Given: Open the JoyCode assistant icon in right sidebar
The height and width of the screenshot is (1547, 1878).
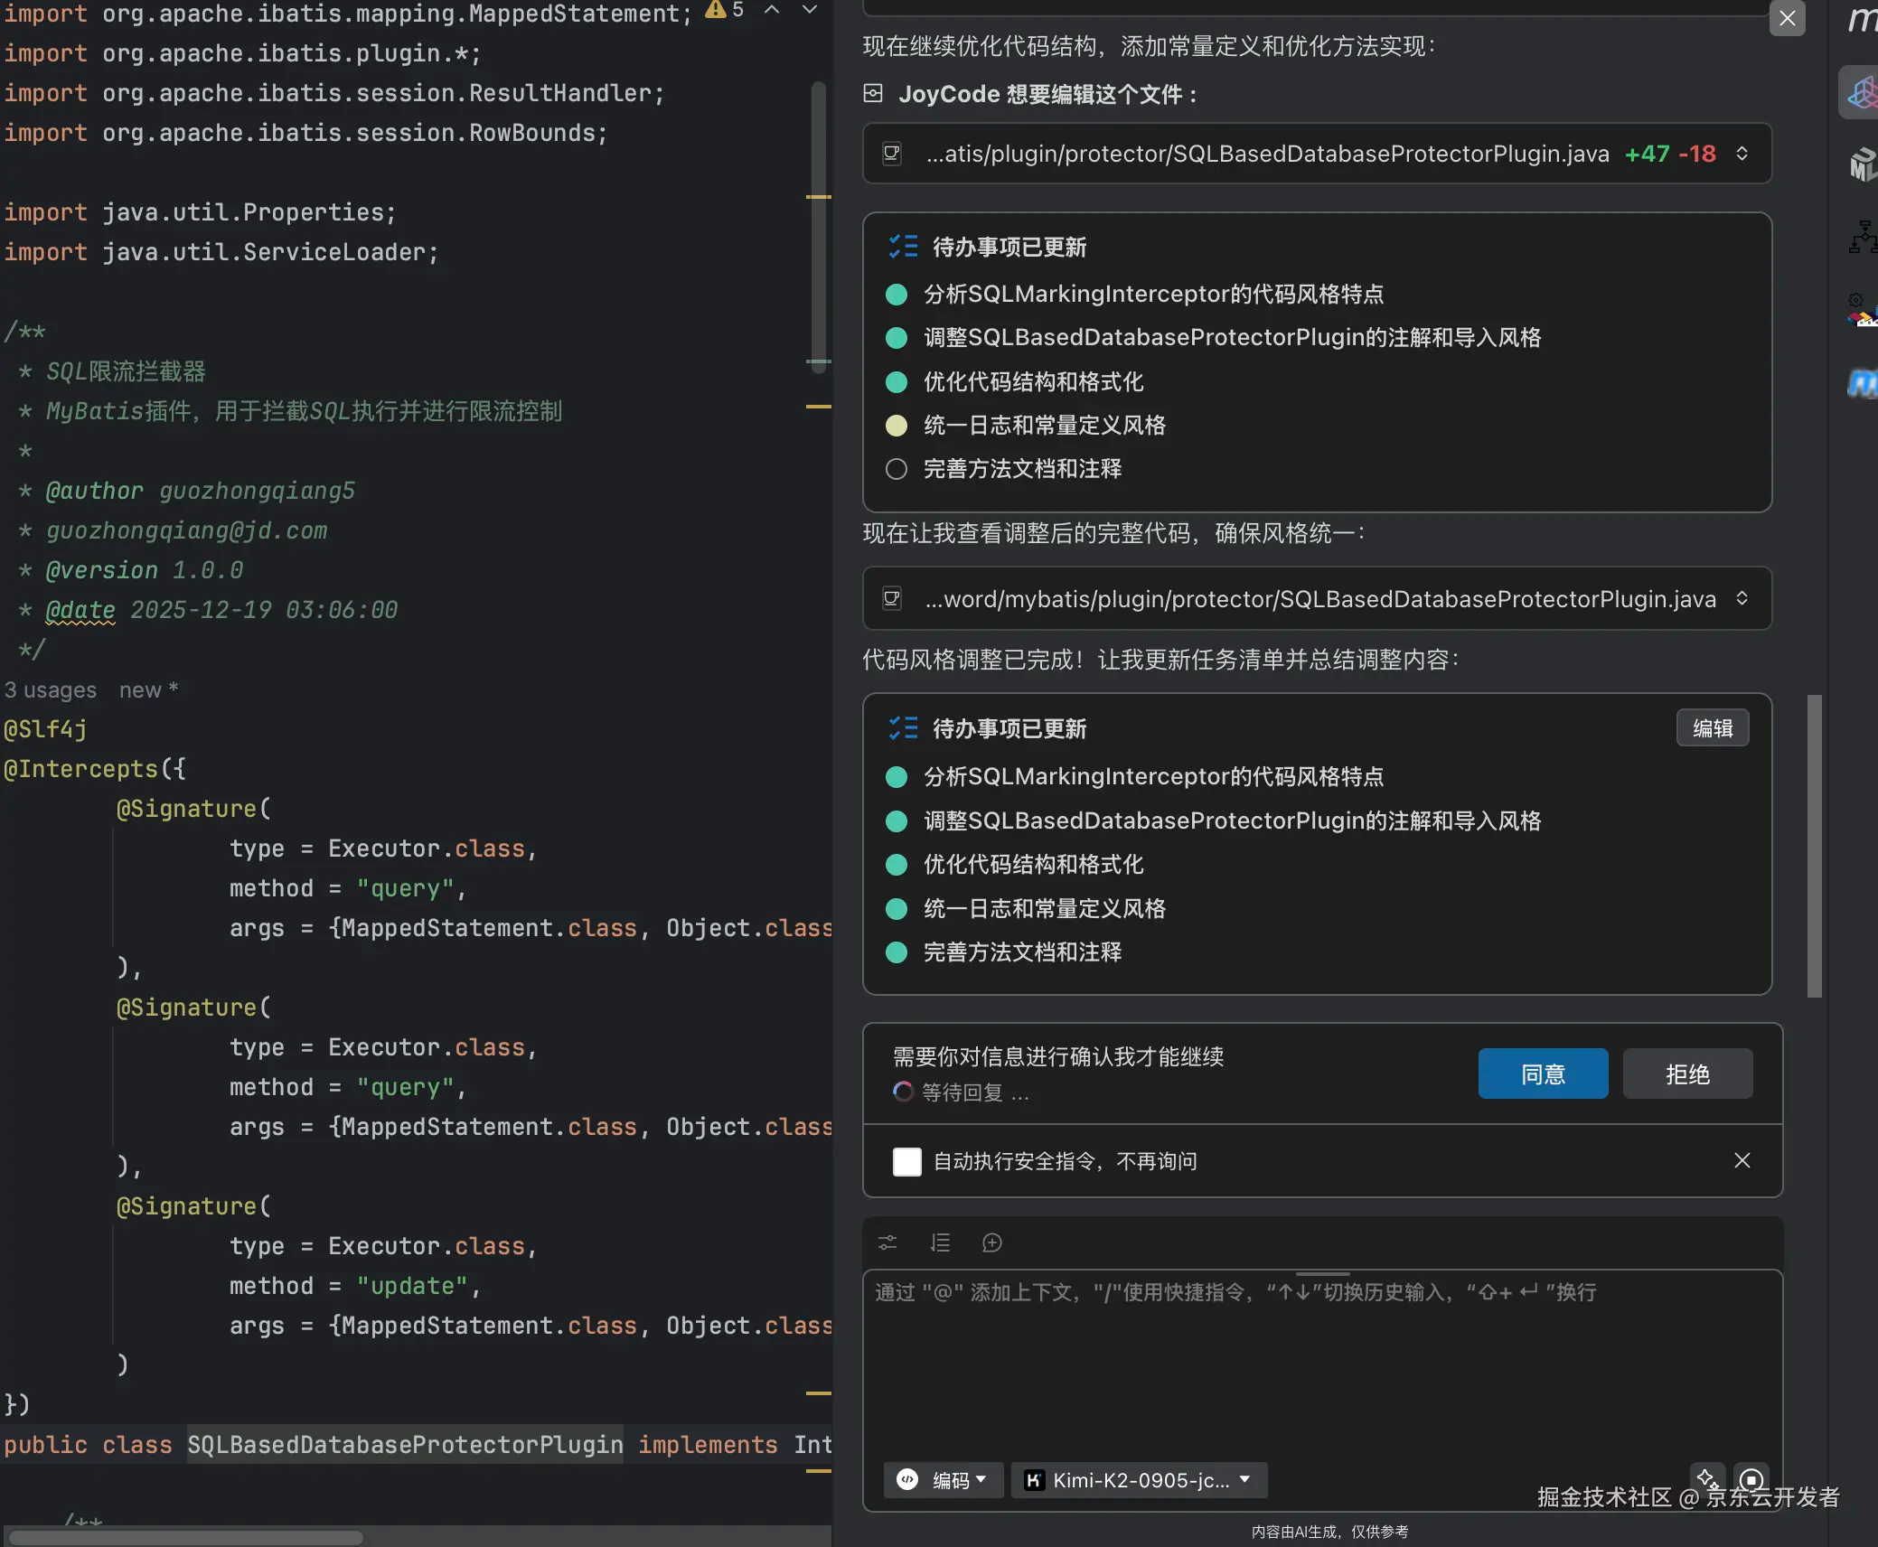Looking at the screenshot, I should (x=1861, y=93).
